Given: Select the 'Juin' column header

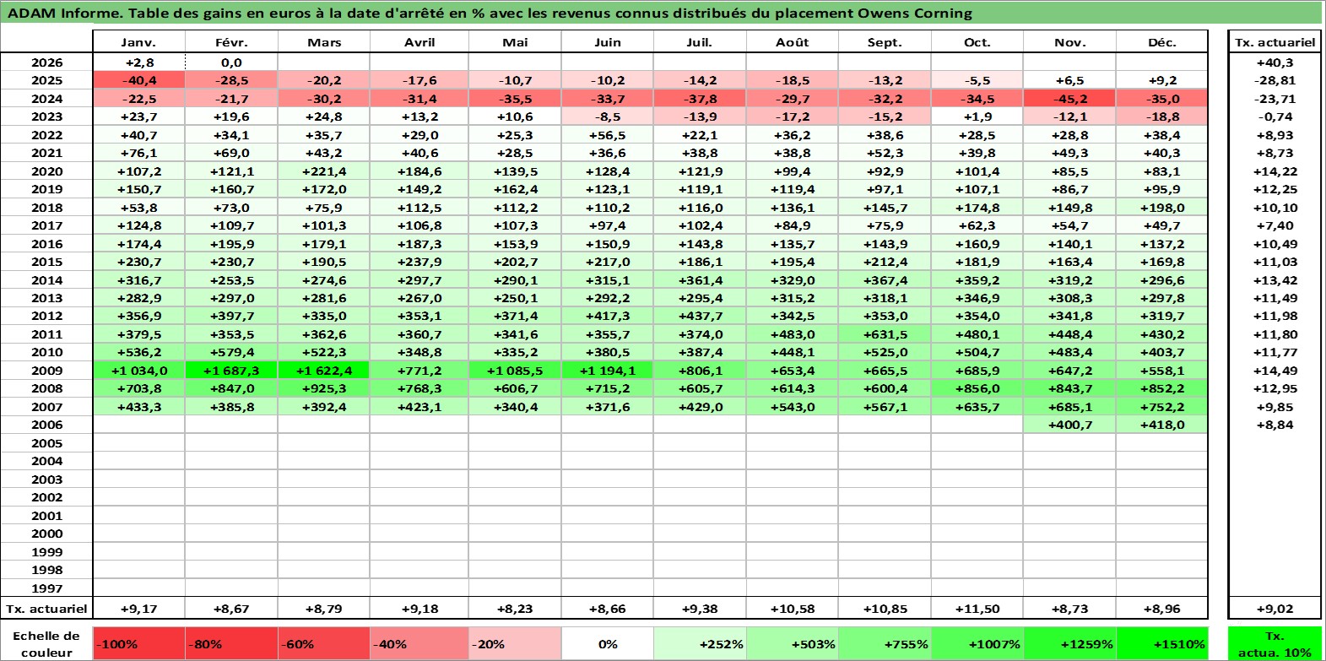Looking at the screenshot, I should point(608,42).
